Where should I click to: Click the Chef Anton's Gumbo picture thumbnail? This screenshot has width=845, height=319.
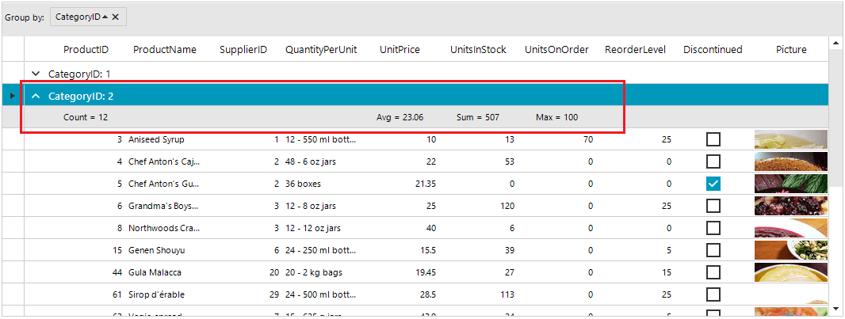coord(790,184)
